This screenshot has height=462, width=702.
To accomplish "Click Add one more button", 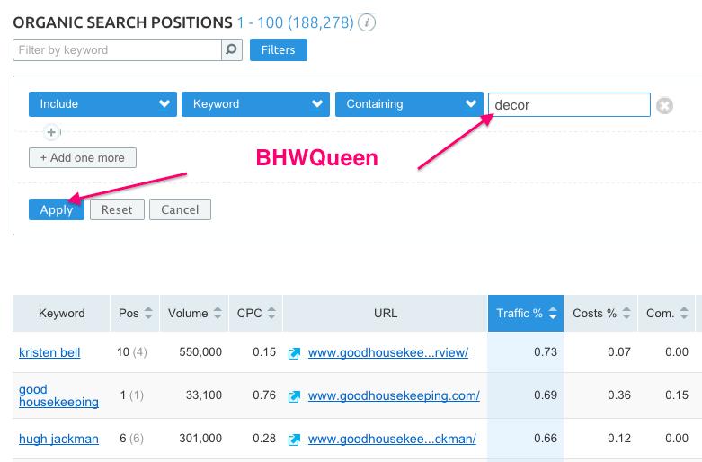I will (83, 157).
